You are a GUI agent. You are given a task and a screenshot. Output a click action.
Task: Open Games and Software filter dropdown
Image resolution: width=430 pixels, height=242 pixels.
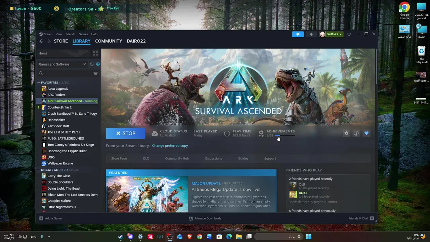pyautogui.click(x=62, y=64)
